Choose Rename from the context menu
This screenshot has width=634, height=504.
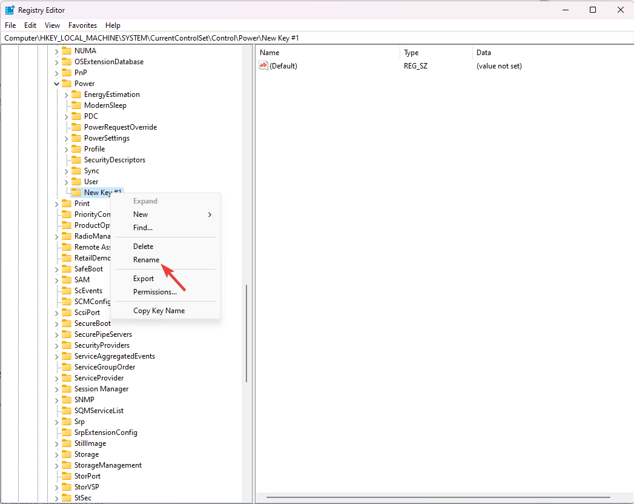(147, 260)
